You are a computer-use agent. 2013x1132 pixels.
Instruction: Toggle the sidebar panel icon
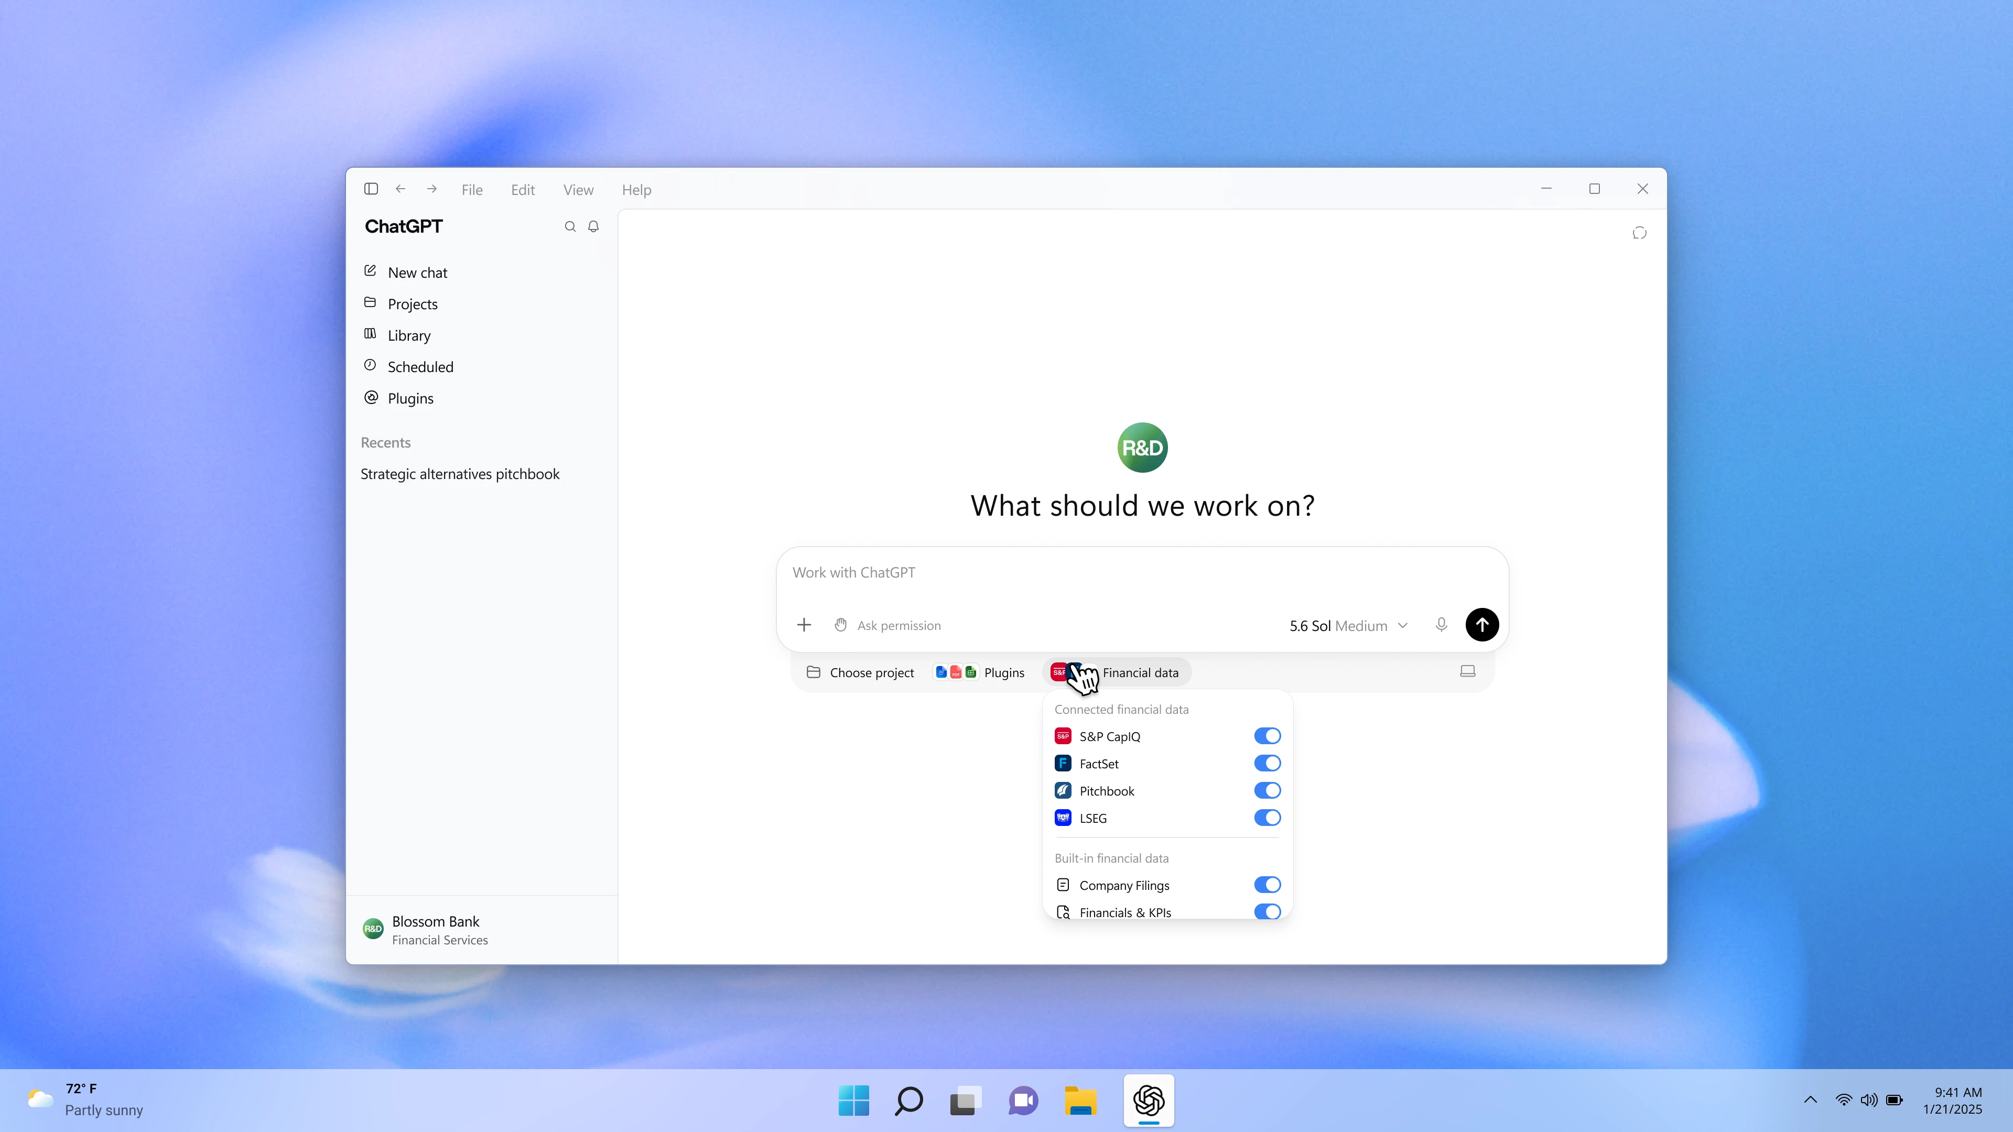[x=371, y=189]
